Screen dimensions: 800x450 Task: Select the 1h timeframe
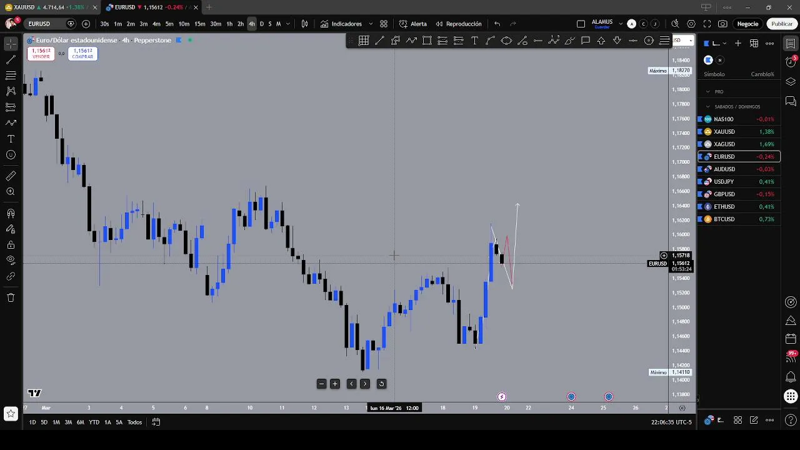(229, 24)
